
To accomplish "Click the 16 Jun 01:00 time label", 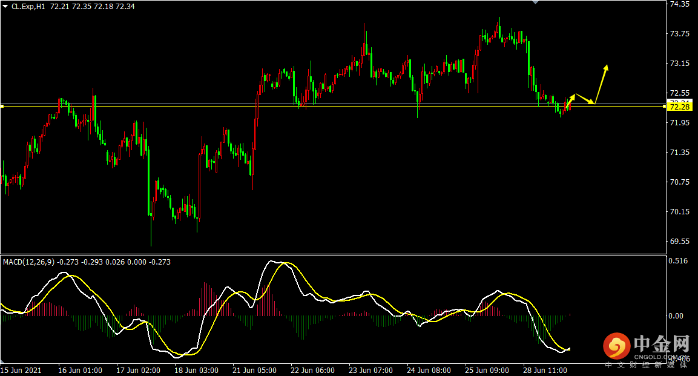I will tap(80, 370).
